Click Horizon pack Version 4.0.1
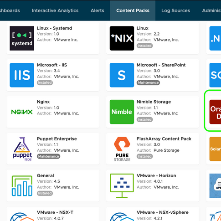 click(149, 181)
